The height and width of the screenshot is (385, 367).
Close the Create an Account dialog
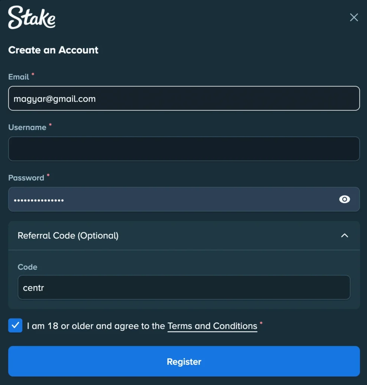[x=354, y=17]
